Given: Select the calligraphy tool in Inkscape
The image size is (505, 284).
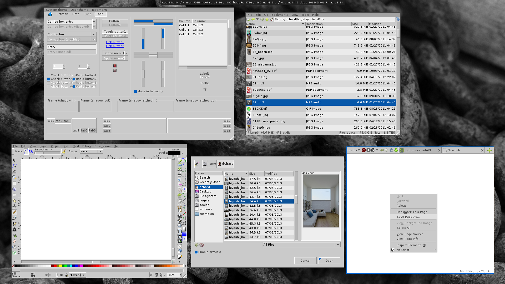Looking at the screenshot, I should pos(14,224).
